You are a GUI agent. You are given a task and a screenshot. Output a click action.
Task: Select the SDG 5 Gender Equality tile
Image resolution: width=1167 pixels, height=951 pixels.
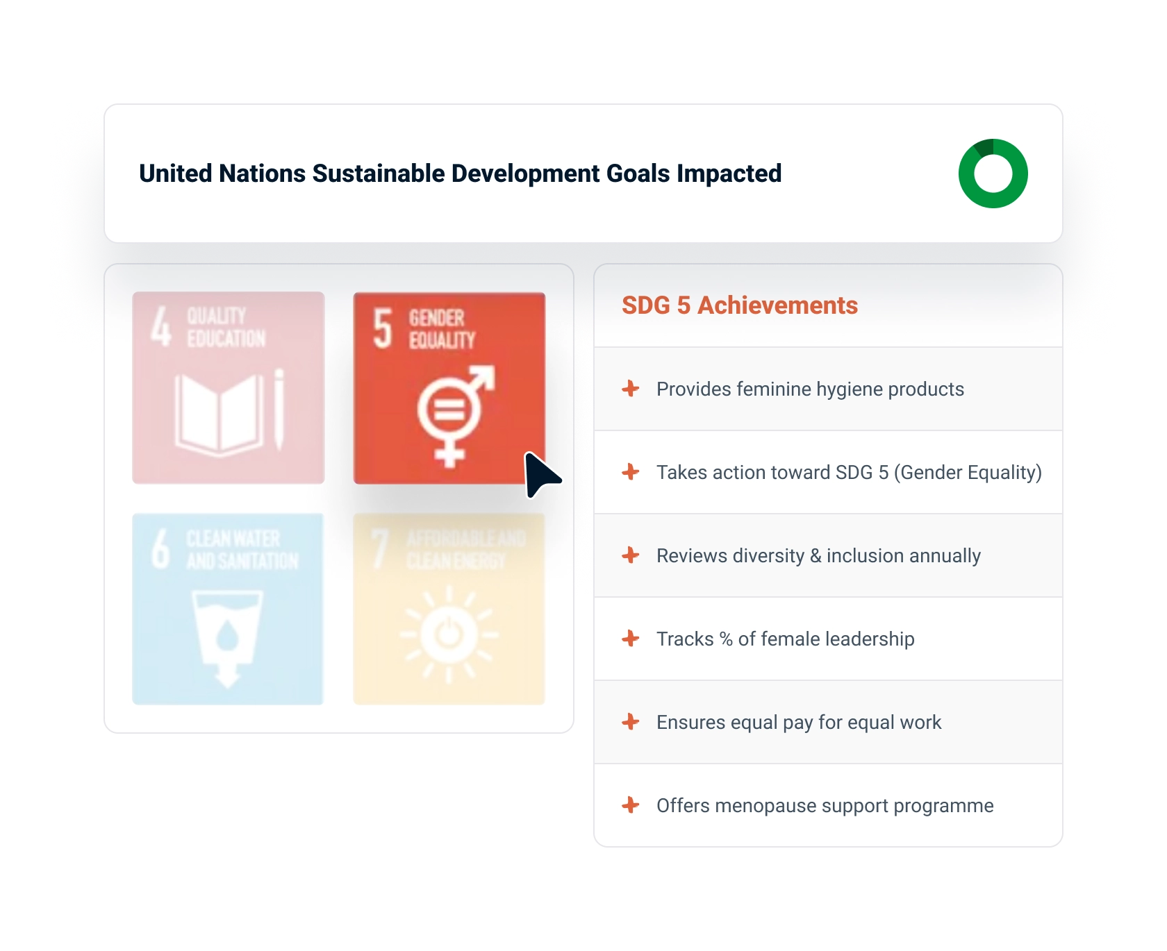449,388
